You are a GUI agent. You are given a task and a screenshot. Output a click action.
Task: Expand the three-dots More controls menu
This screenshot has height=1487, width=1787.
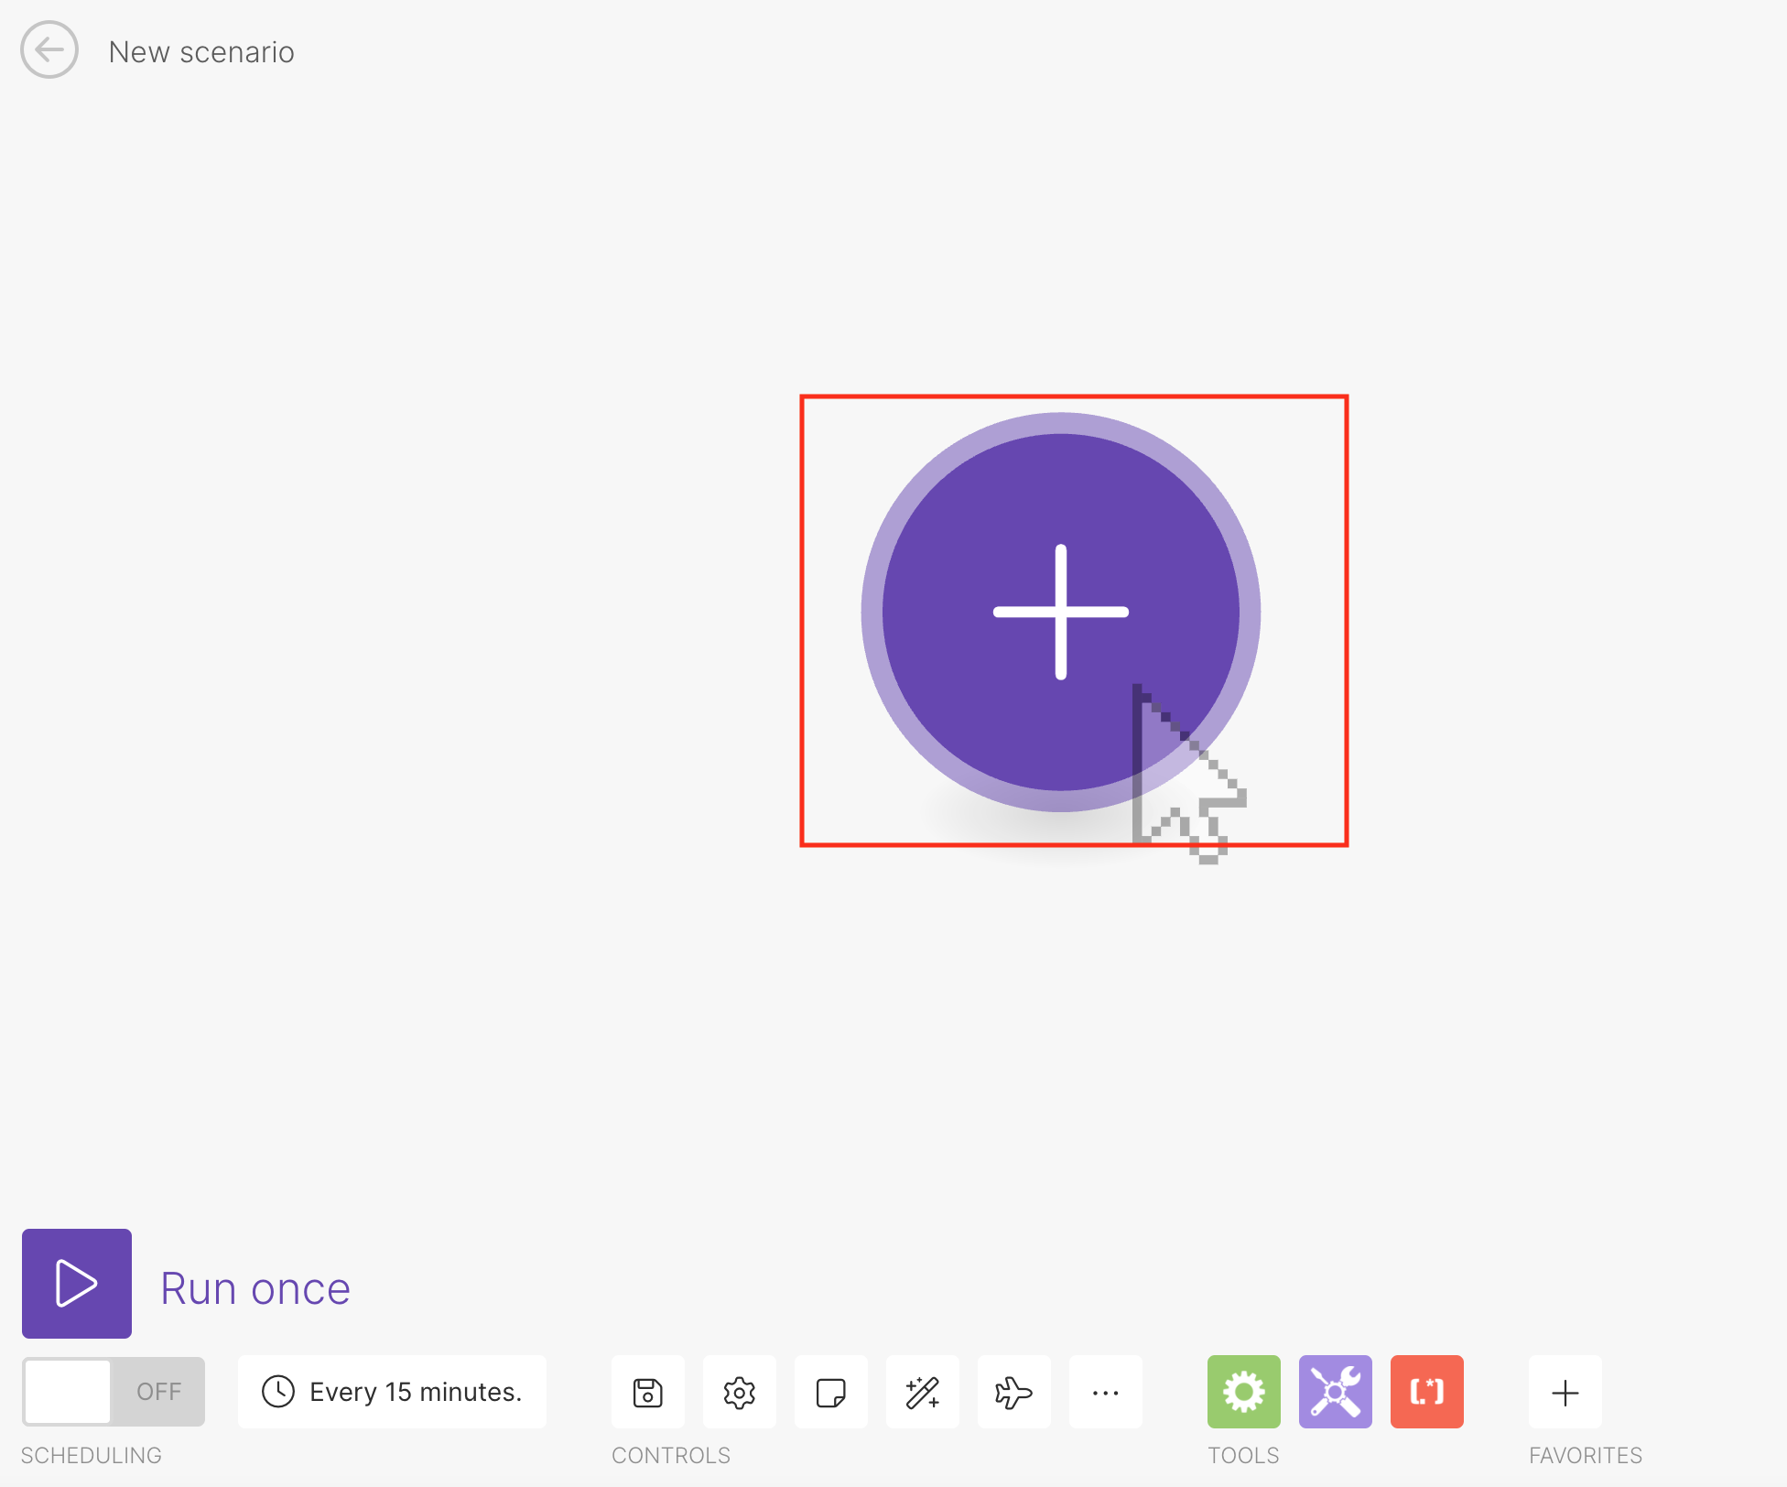1105,1392
